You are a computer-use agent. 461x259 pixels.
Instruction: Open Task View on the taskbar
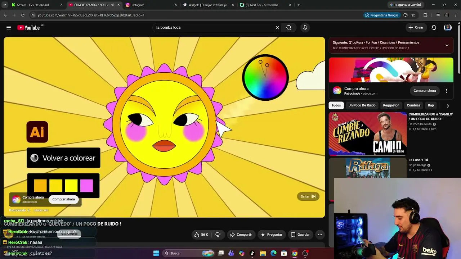pyautogui.click(x=221, y=253)
